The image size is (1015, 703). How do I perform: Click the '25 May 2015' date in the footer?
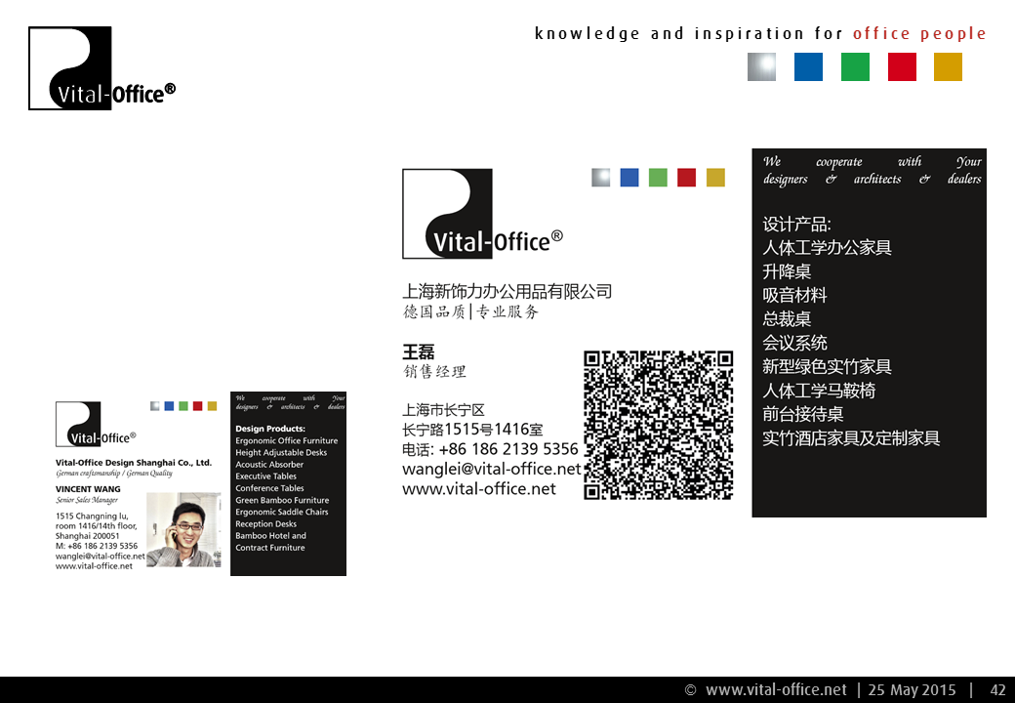pos(912,690)
